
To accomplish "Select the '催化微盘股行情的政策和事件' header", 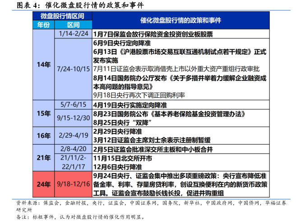I will tap(180, 20).
